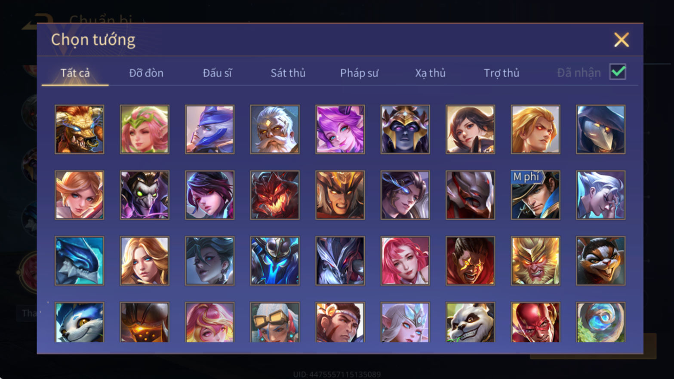Close the 'Chọn tướng' dialog
This screenshot has height=379, width=674.
[x=621, y=40]
